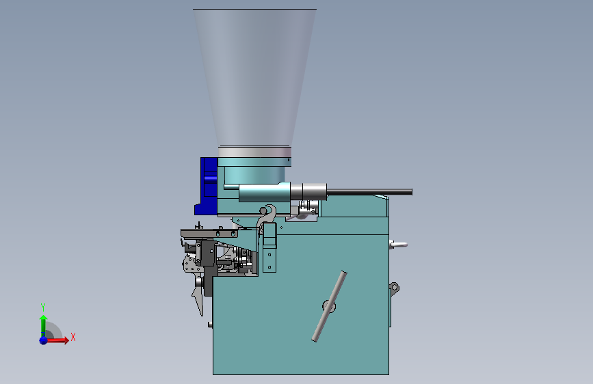Click the green Y label of the triad

[x=43, y=307]
